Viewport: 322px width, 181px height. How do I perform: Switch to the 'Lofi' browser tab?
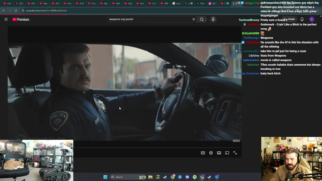pos(8,3)
